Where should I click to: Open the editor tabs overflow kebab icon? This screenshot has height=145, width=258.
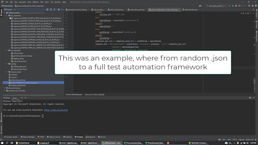[253, 9]
